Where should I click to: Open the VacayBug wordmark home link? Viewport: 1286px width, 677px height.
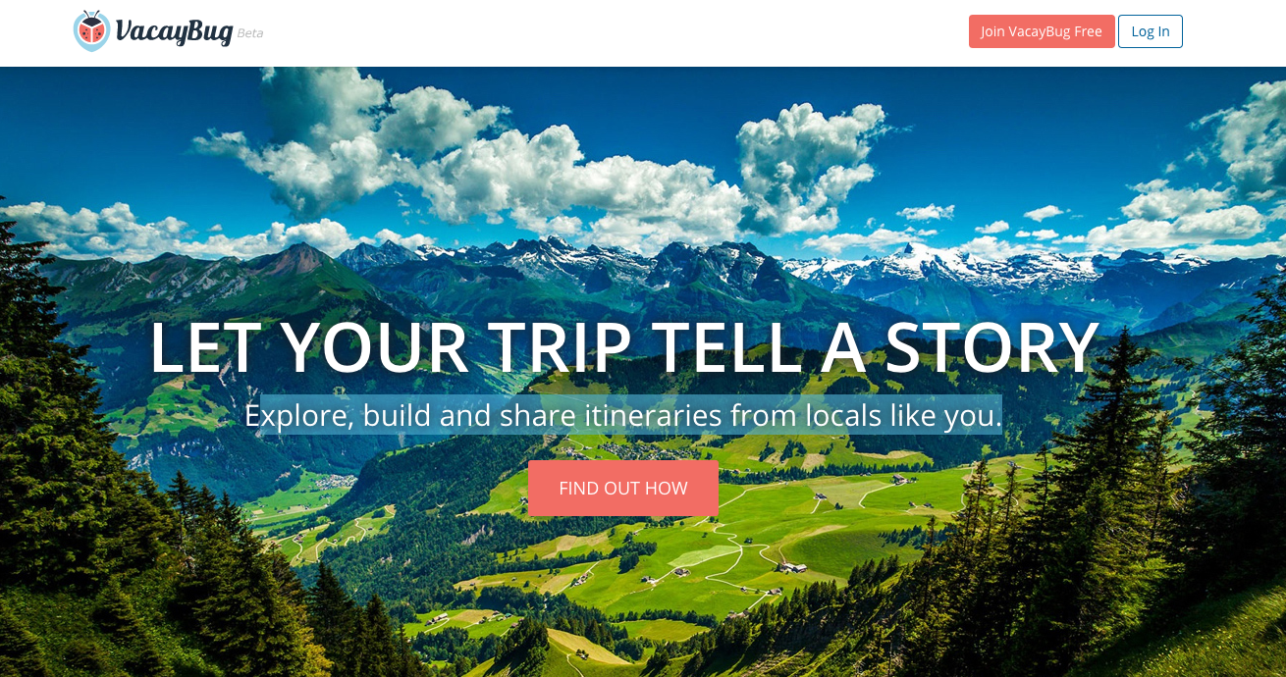pyautogui.click(x=174, y=31)
